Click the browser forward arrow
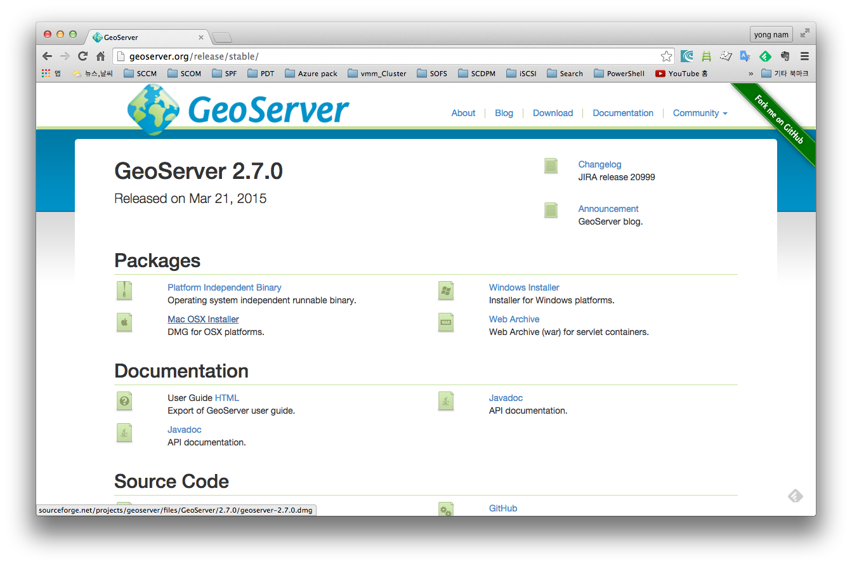The image size is (852, 566). tap(65, 56)
